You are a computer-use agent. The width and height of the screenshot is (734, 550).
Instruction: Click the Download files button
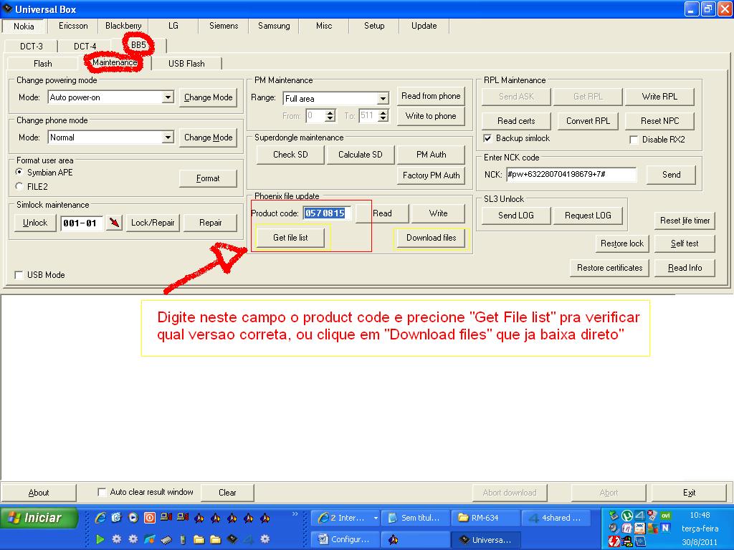coord(431,238)
